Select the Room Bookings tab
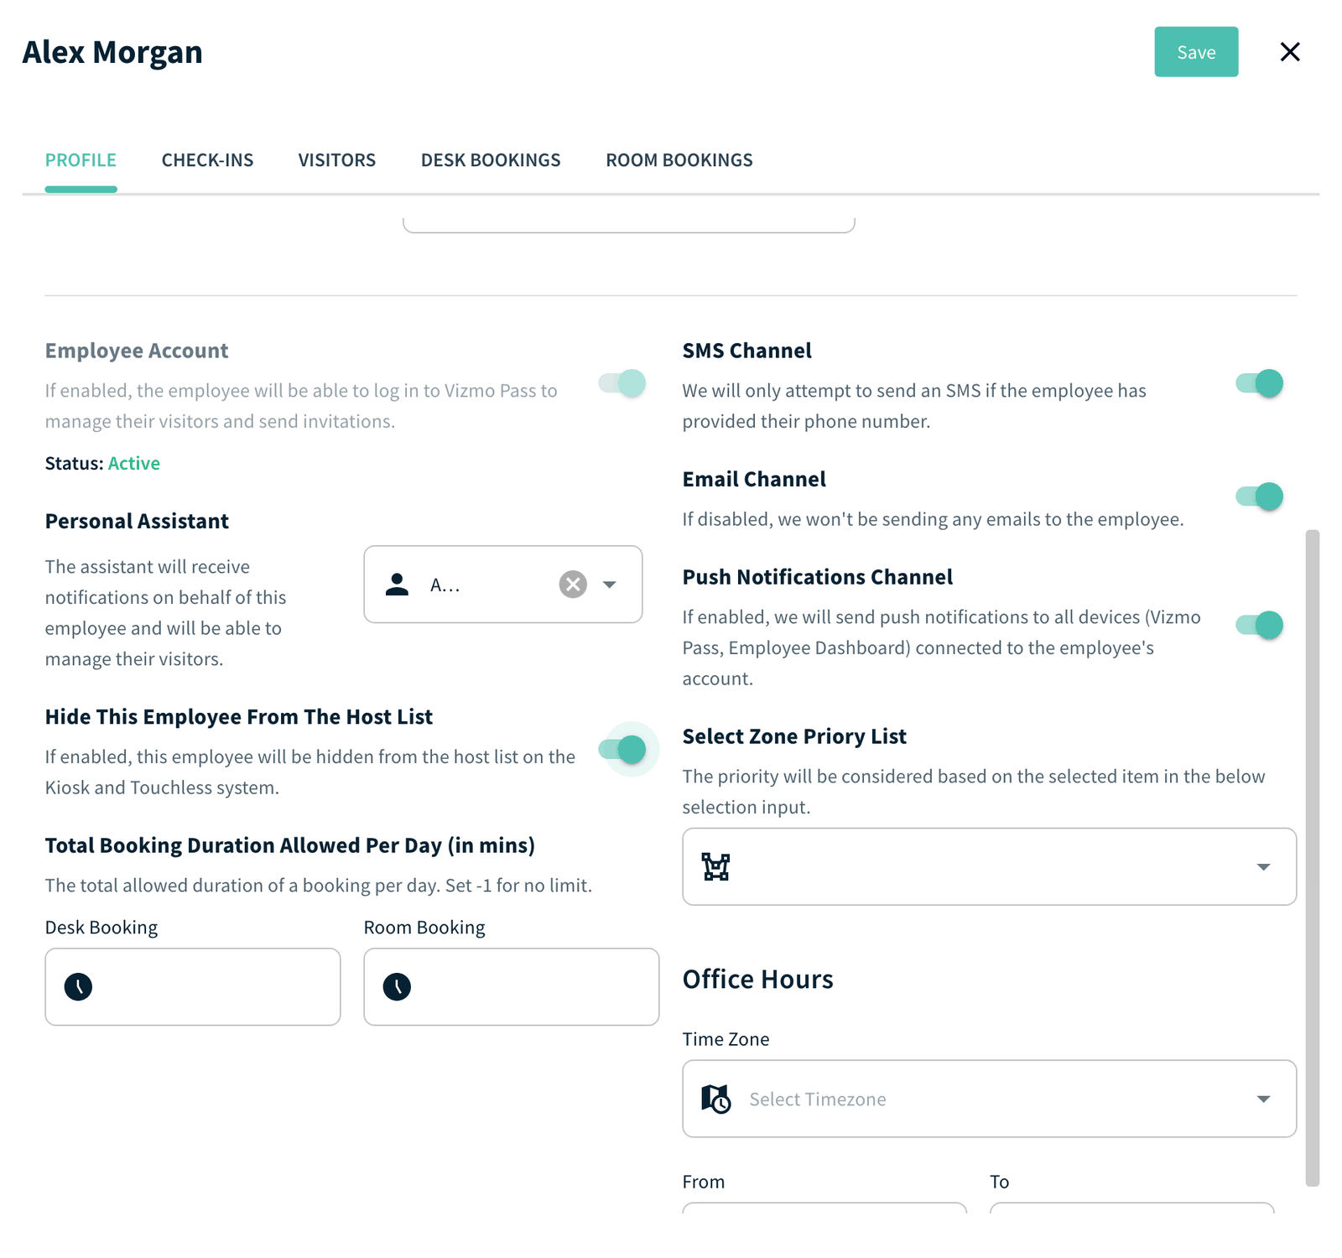This screenshot has width=1342, height=1258. coord(679,160)
